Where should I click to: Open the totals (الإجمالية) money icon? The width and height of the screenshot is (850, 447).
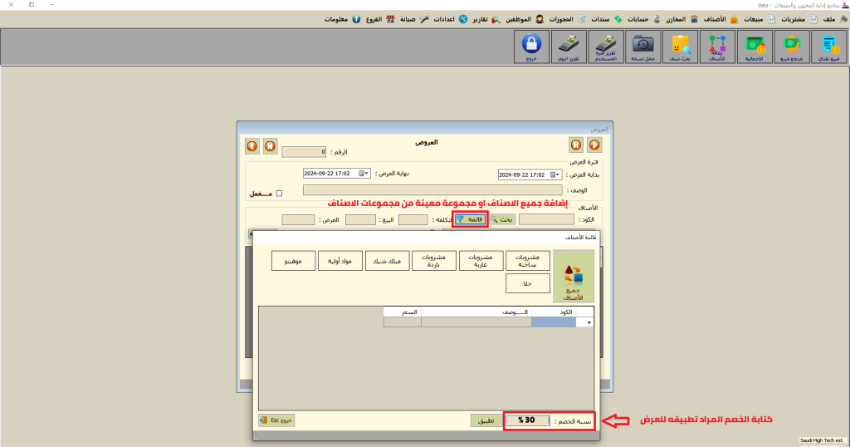(x=754, y=47)
